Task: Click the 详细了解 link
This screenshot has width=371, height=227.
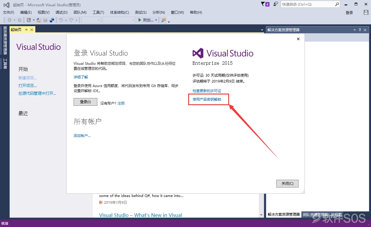Action: tap(81, 77)
